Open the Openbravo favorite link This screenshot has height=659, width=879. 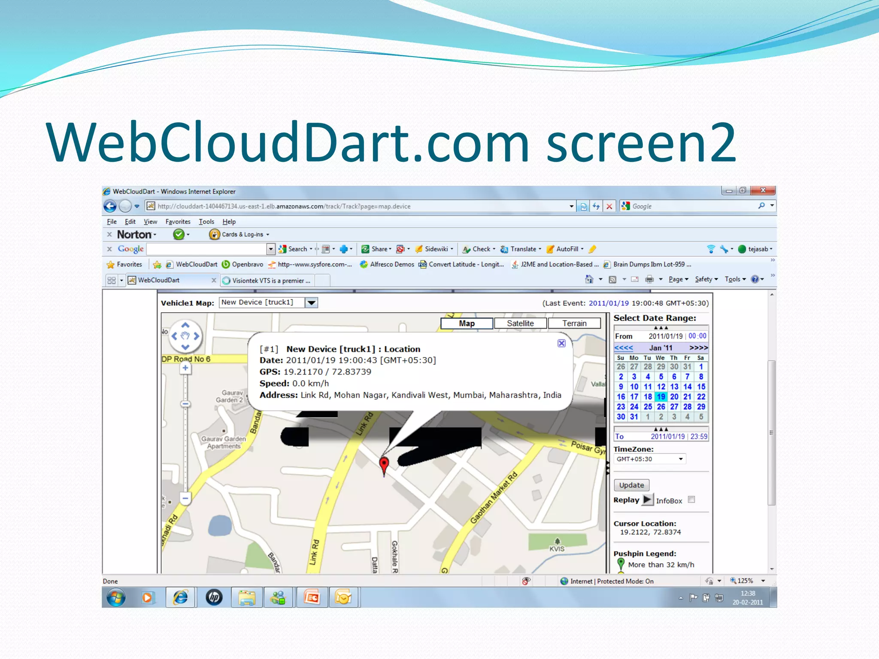pos(242,264)
